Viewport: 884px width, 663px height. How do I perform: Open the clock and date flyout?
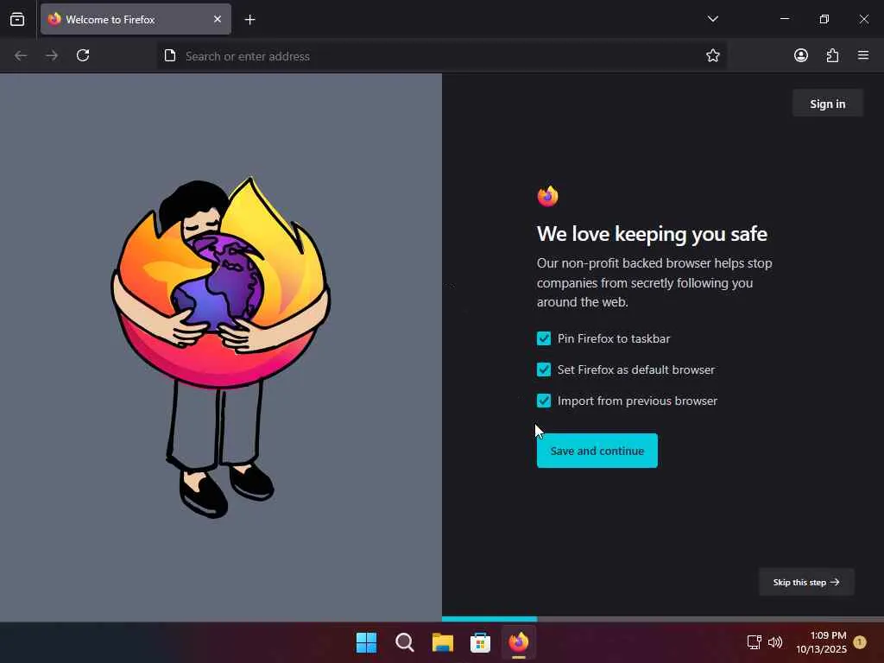pos(821,642)
